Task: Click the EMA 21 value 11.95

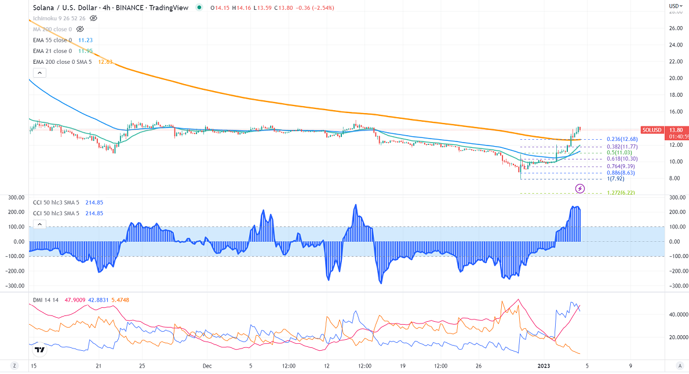Action: (85, 51)
